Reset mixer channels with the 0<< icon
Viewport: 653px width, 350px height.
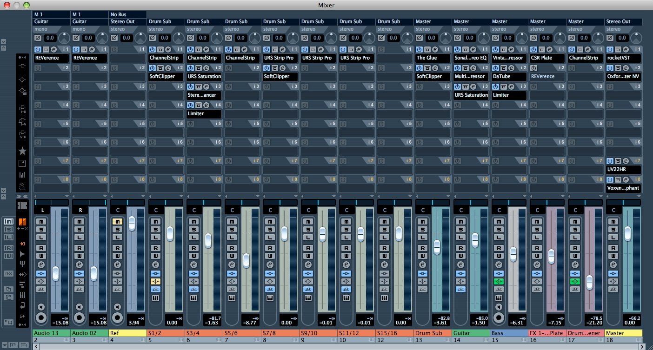pos(8,274)
